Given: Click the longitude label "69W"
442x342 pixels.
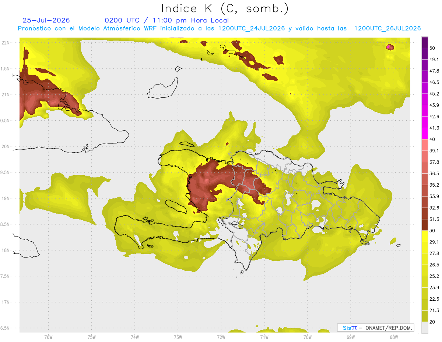Looking at the screenshot, I should coord(351,337).
